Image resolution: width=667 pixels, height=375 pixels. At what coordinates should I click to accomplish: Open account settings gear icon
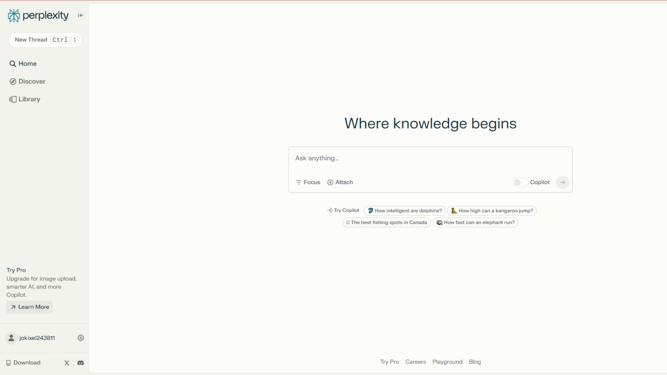[81, 338]
